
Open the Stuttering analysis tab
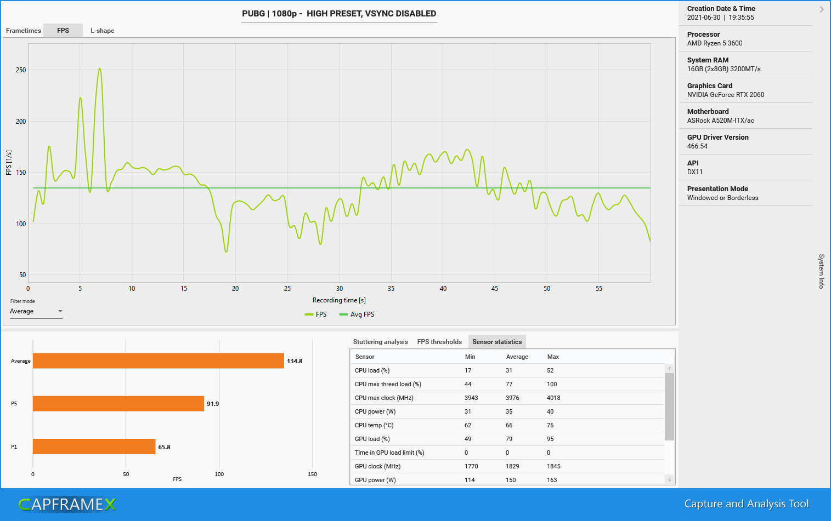coord(381,342)
